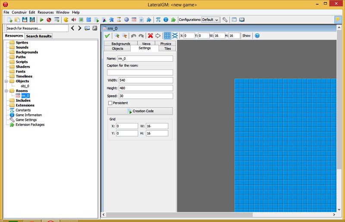Click the Search for Resources field
The height and width of the screenshot is (222, 345).
[37, 28]
